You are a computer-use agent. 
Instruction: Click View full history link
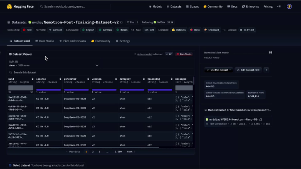click(x=212, y=58)
